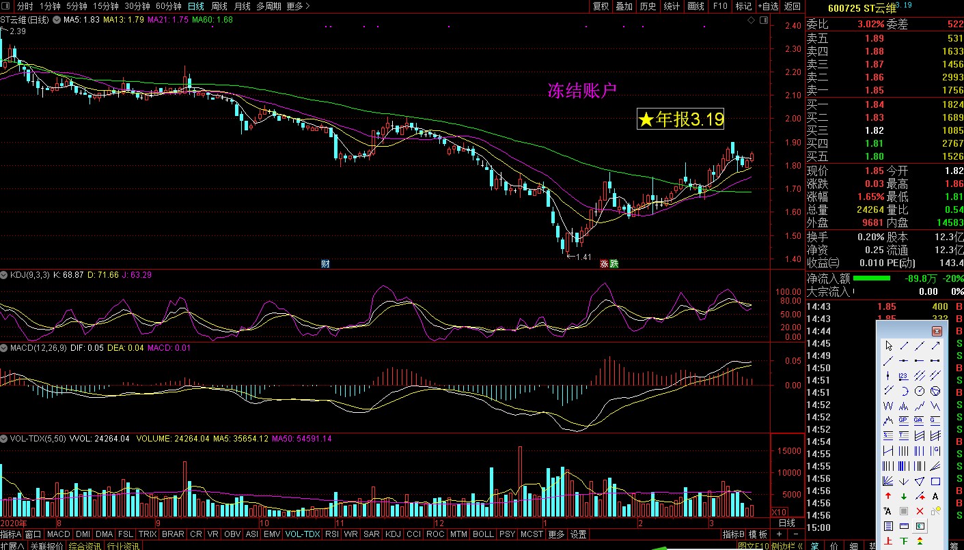The image size is (964, 550).
Task: Click the 叠加 overlay button
Action: (x=624, y=6)
